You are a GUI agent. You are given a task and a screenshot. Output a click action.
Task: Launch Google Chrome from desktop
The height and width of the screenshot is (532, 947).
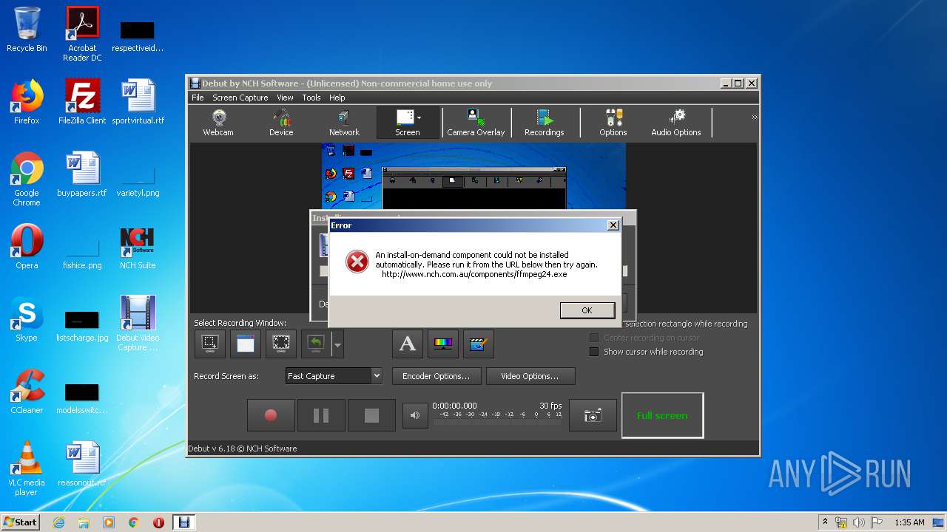tap(27, 179)
